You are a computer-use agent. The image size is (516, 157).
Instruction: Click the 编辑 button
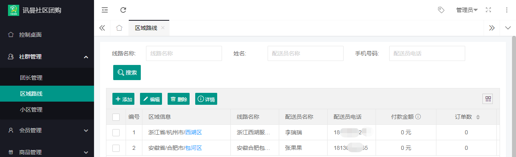[151, 99]
